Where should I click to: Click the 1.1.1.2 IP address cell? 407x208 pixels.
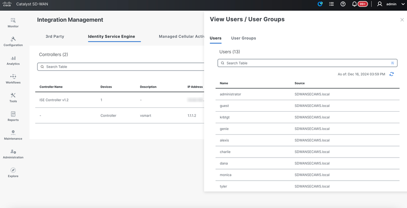click(192, 116)
